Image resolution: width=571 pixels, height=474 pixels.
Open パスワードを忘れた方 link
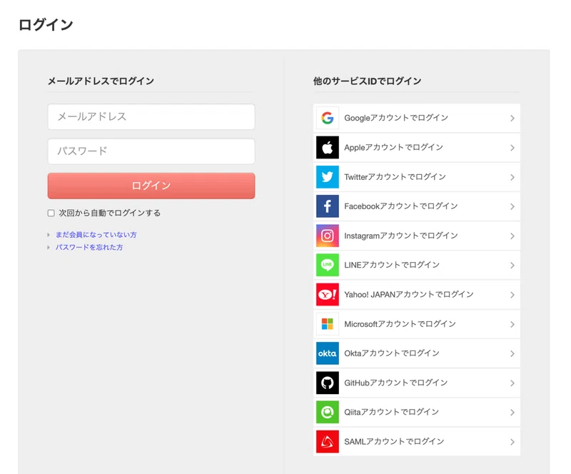[89, 248]
